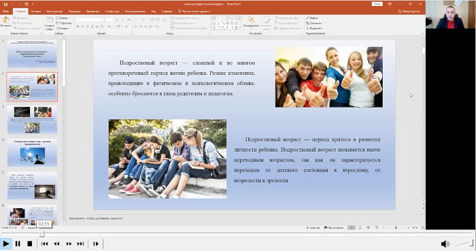Select slide 5 thumbnail
Image resolution: width=476 pixels, height=251 pixels.
[x=32, y=186]
